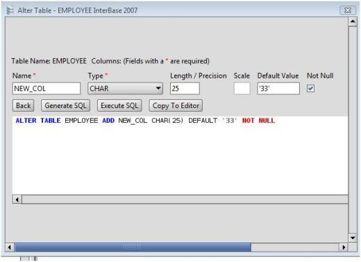Click the Copy To Editor button

point(176,105)
